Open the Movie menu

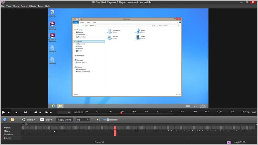point(16,6)
